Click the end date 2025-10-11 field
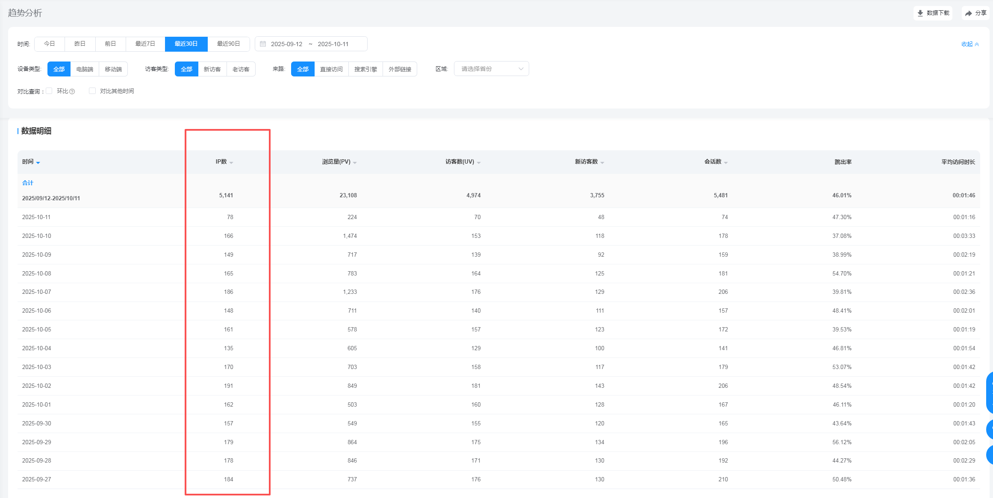 333,44
